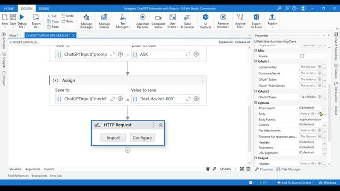Open User Events menu
This screenshot has height=191, width=340.
point(173,21)
